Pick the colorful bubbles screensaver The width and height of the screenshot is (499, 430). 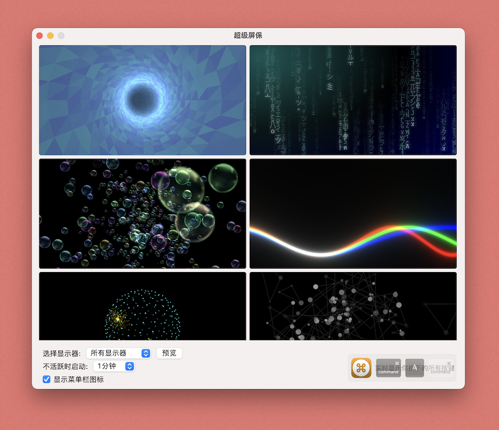click(x=142, y=213)
